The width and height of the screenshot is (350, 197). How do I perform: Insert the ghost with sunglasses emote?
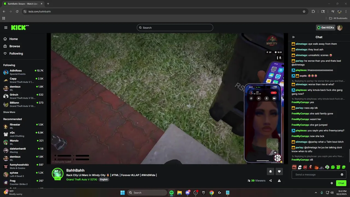tap(300, 167)
